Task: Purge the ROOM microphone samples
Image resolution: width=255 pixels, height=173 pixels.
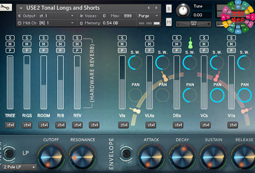Action: point(43,51)
